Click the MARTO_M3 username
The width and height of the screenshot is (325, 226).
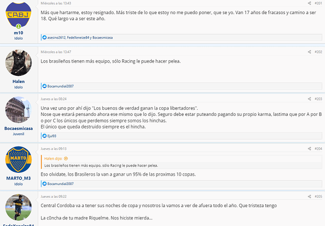(18, 178)
